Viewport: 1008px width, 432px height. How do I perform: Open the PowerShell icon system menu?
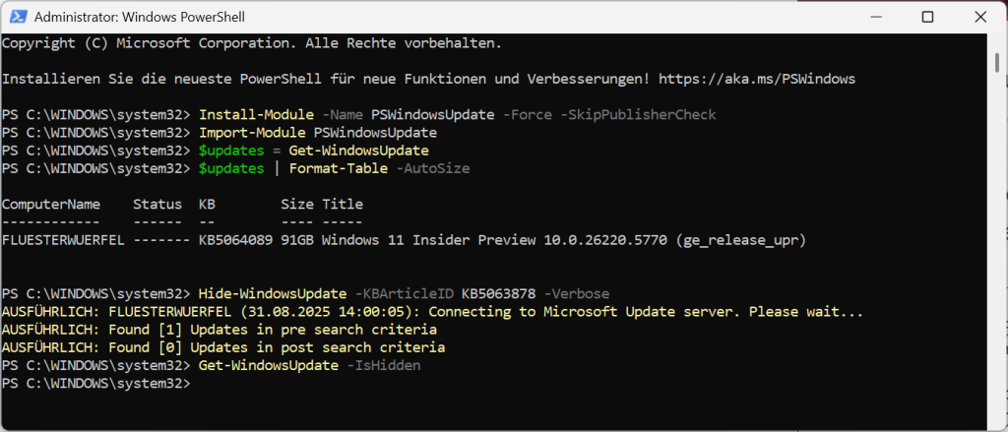point(18,18)
